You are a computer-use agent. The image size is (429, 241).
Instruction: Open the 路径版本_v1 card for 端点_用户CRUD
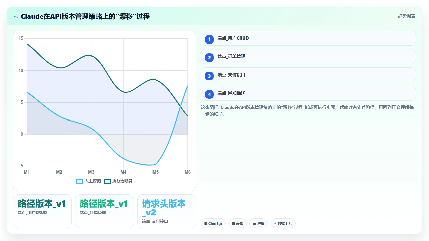(42, 211)
